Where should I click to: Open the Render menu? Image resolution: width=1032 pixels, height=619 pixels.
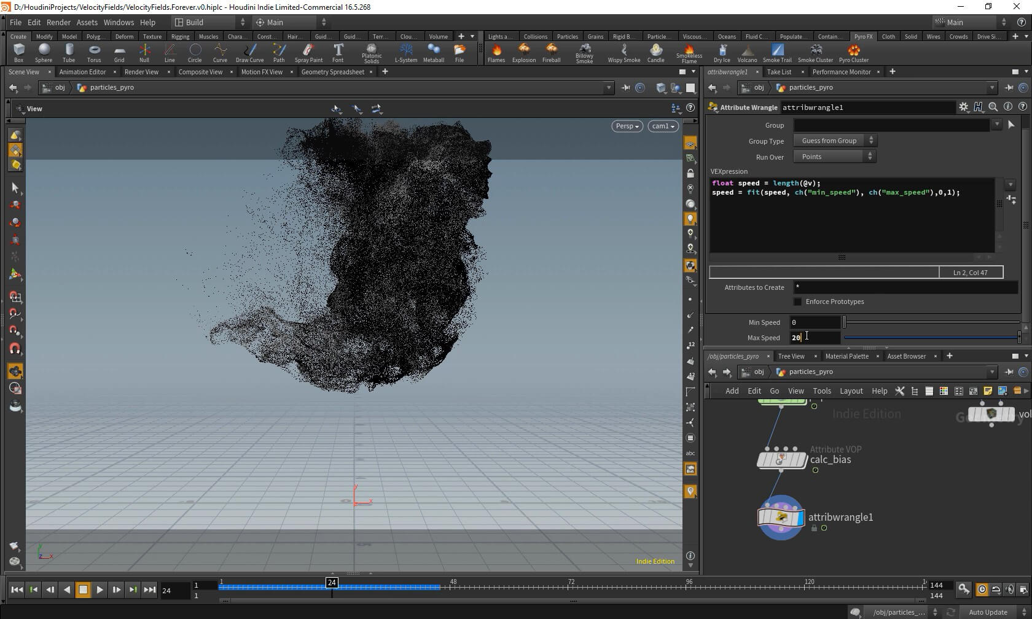(x=58, y=22)
